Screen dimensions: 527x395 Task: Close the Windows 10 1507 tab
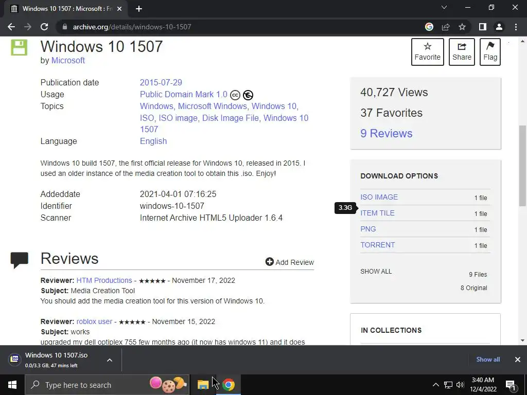click(x=119, y=9)
